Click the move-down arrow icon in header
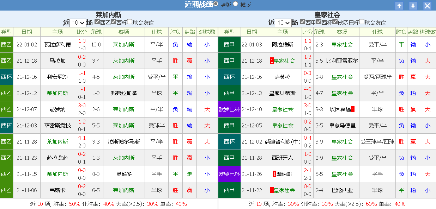Image resolution: width=436 pixels, height=209 pixels. [x=413, y=6]
